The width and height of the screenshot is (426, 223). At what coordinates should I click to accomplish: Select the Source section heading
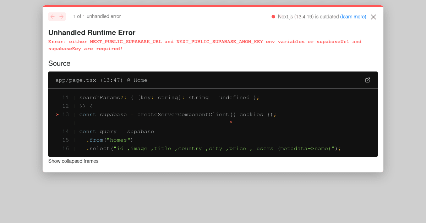(x=59, y=63)
